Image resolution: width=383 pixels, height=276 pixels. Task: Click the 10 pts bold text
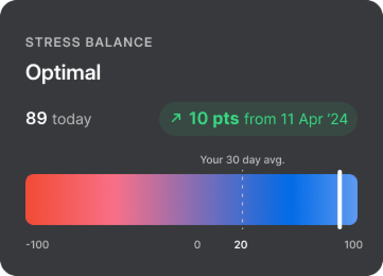[x=214, y=118]
